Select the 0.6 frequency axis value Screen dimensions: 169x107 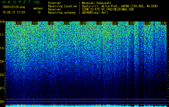pos(2,102)
